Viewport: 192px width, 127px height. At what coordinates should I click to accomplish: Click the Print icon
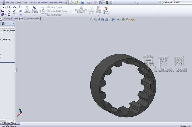click(89, 2)
